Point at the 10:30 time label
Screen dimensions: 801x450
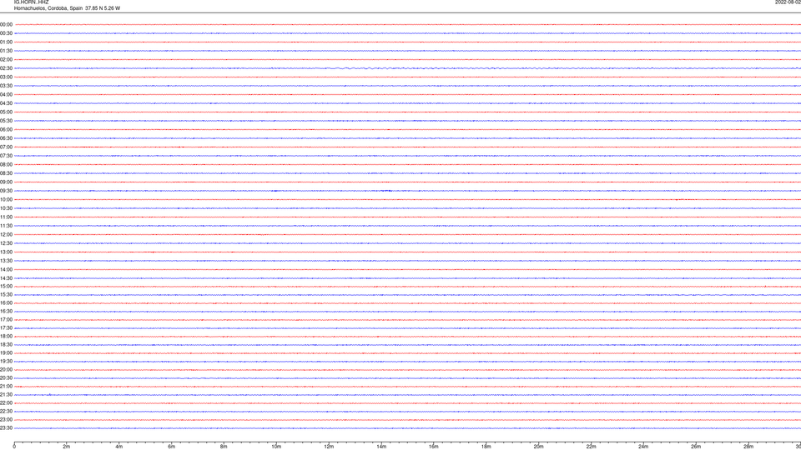tap(6, 208)
